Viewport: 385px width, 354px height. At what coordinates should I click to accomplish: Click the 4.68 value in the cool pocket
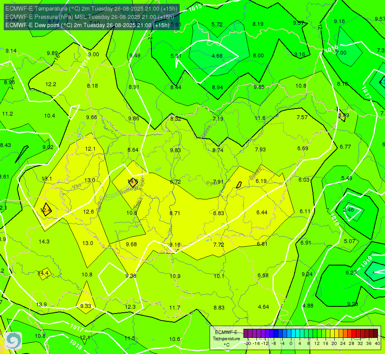click(x=217, y=56)
